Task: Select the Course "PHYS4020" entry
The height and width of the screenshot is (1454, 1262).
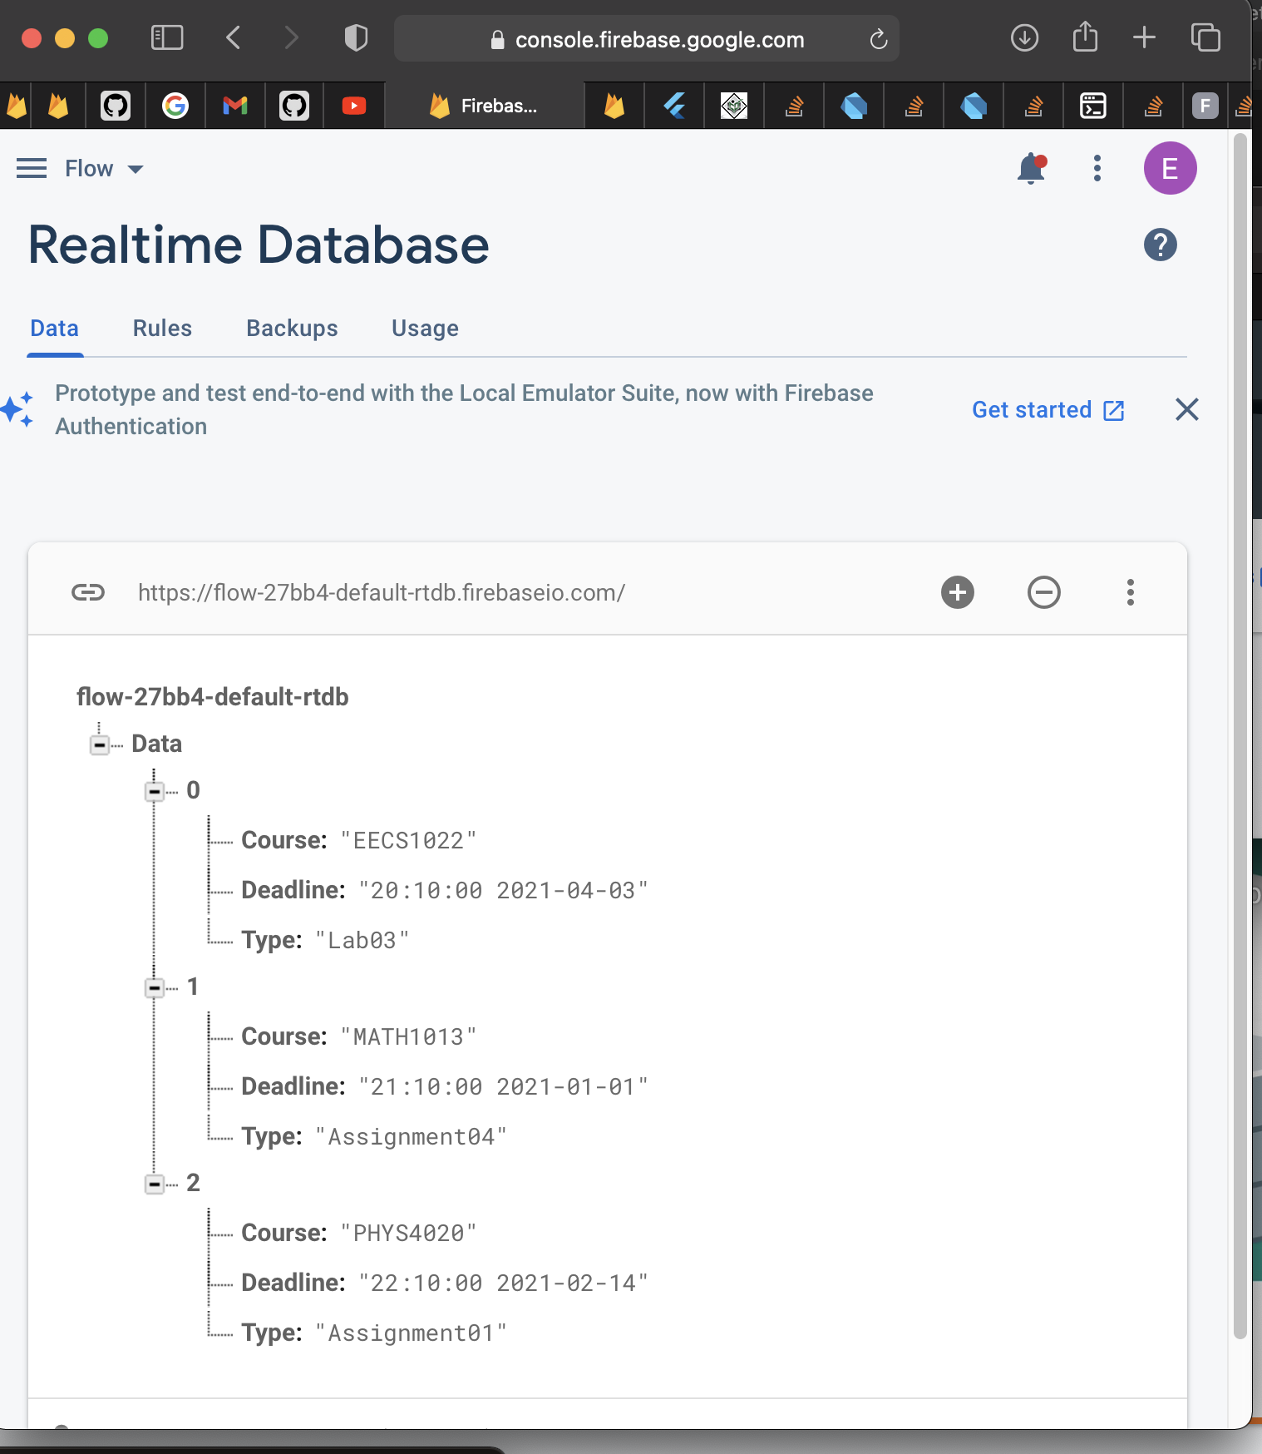Action: pos(358,1233)
